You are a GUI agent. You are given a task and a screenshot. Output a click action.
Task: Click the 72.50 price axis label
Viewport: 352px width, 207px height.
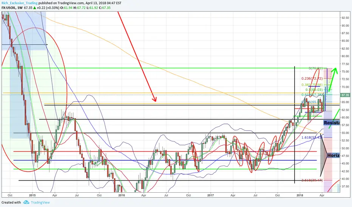[x=345, y=79]
